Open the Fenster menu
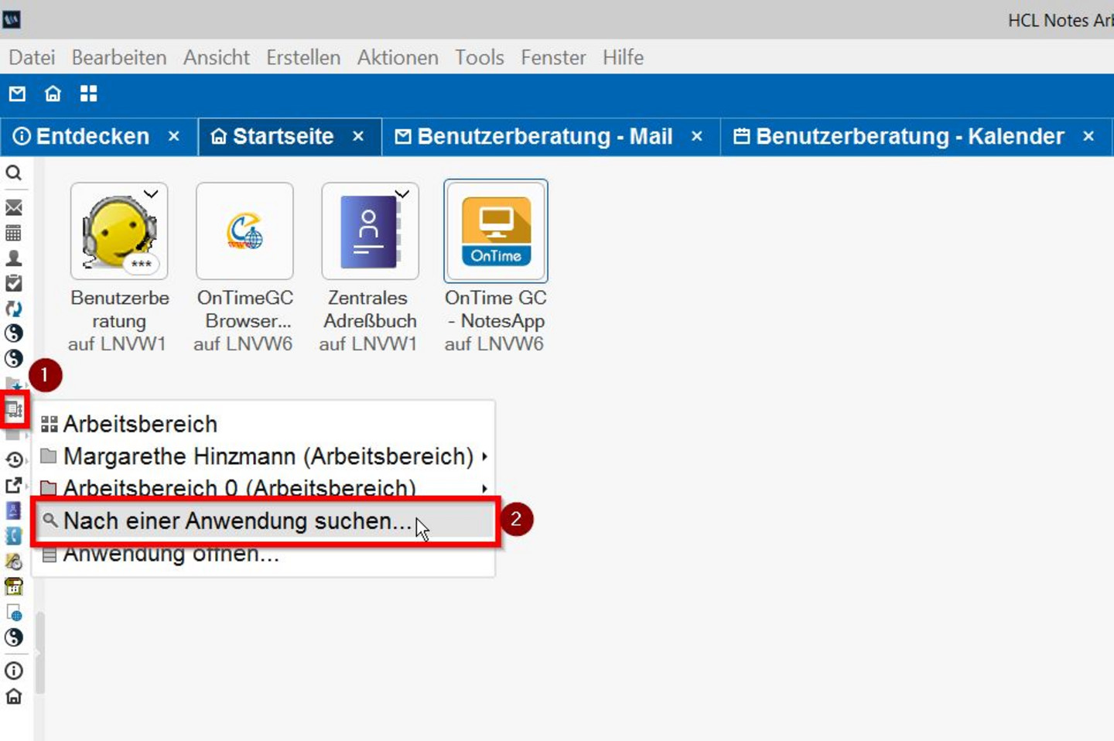Viewport: 1114px width, 741px height. (553, 57)
